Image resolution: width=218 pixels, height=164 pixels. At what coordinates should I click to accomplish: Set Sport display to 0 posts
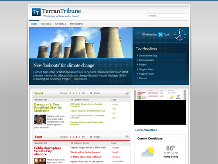(x=70, y=137)
